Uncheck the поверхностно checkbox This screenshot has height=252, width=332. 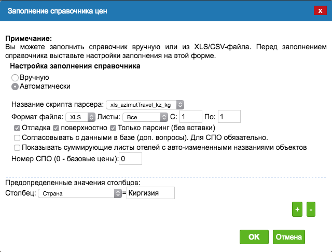click(x=56, y=128)
